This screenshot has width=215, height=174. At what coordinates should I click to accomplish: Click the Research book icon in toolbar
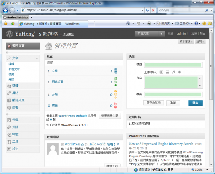[210, 24]
